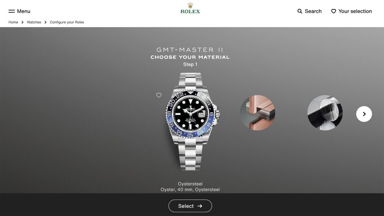Image resolution: width=384 pixels, height=216 pixels.
Task: Click the chevron after Home breadcrumb
Action: click(x=22, y=22)
